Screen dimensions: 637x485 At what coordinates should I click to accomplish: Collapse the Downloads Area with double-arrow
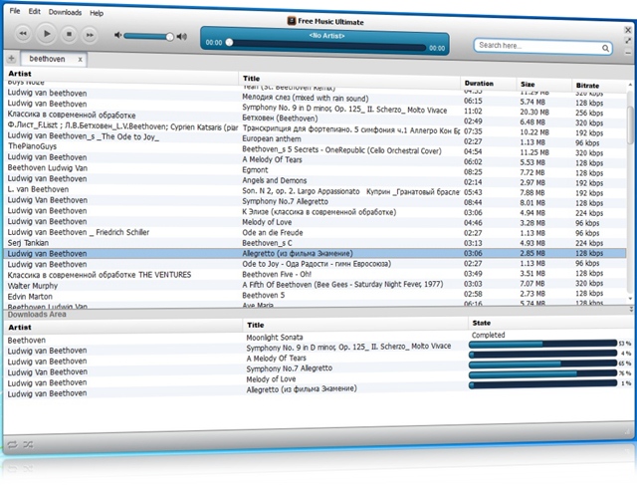coord(631,310)
